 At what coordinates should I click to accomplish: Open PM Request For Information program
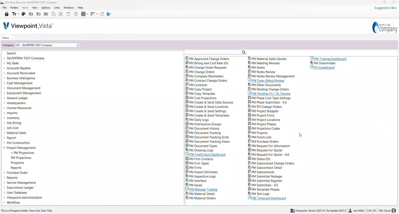[271, 146]
